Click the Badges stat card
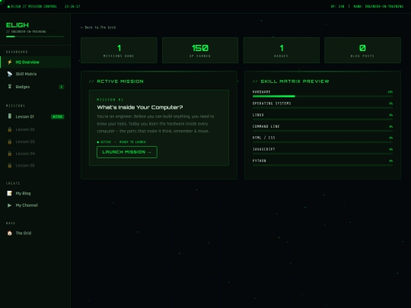411x308 pixels. click(282, 50)
